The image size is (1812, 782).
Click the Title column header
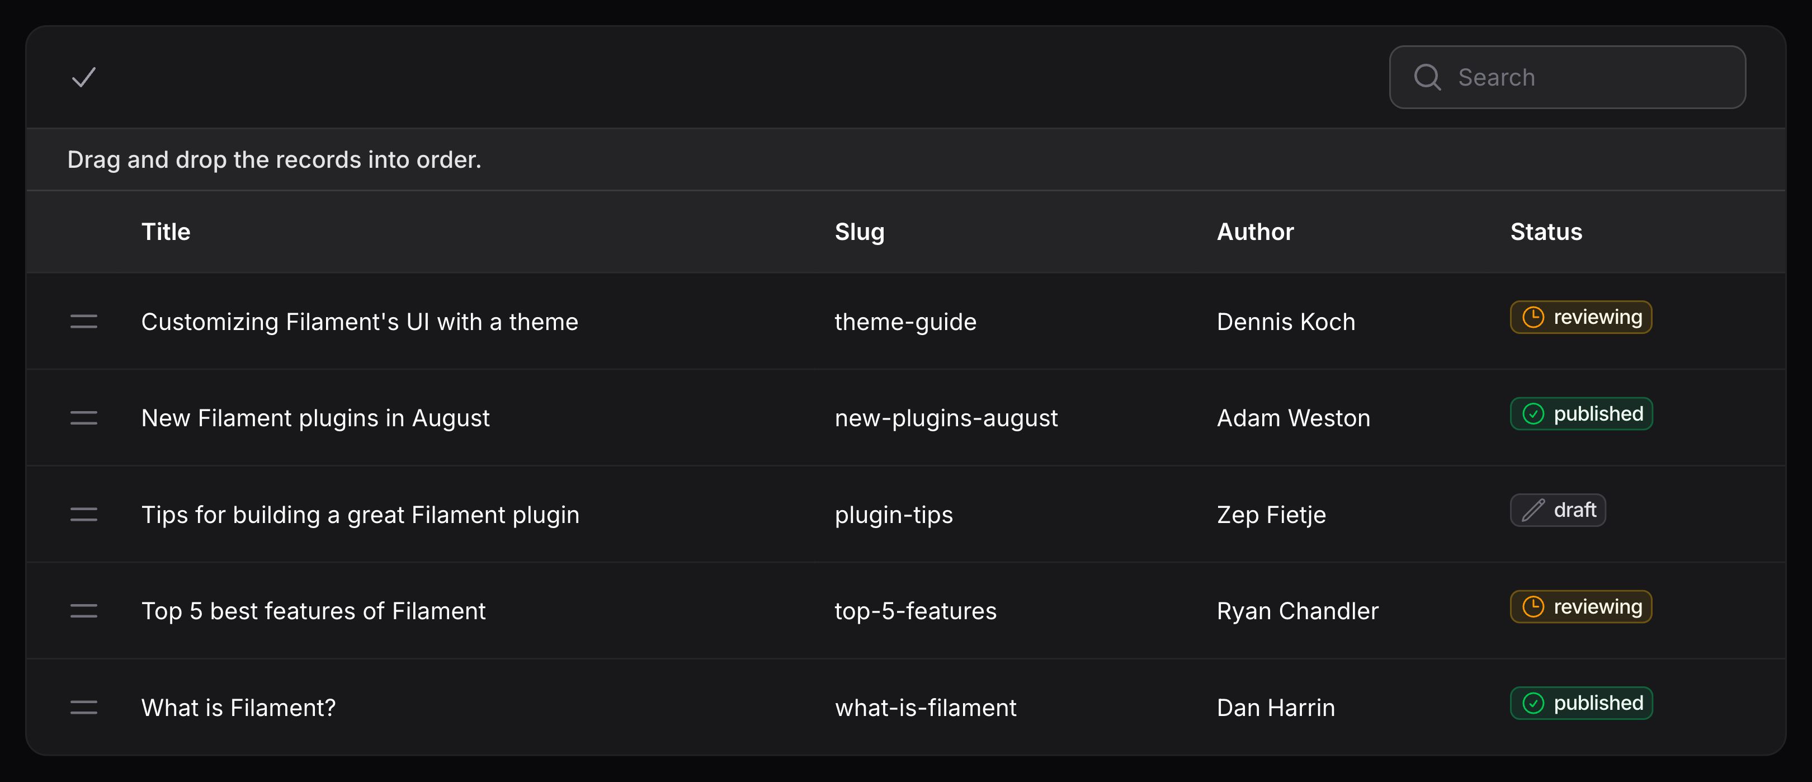(x=166, y=232)
